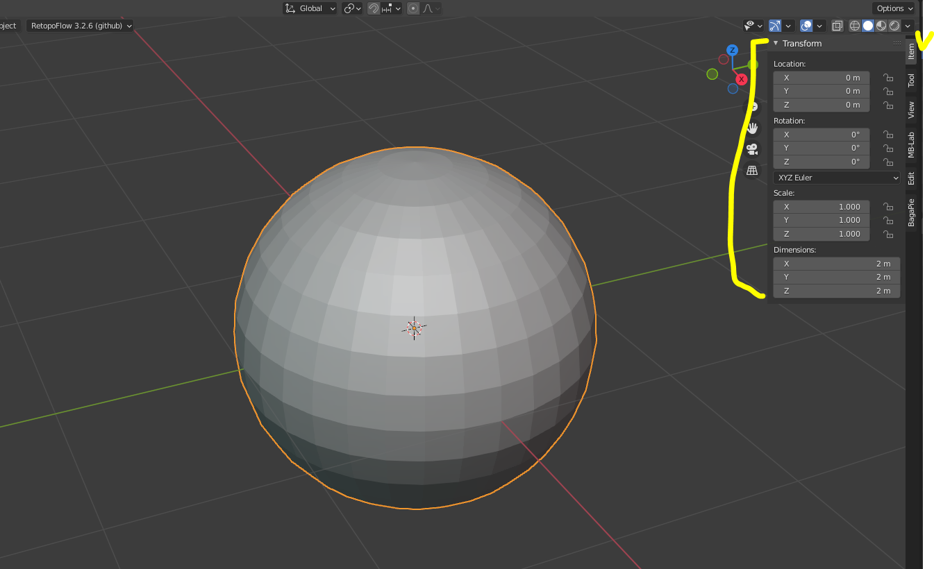This screenshot has height=569, width=934.
Task: Toggle snapping with the magnet icon
Action: point(374,8)
